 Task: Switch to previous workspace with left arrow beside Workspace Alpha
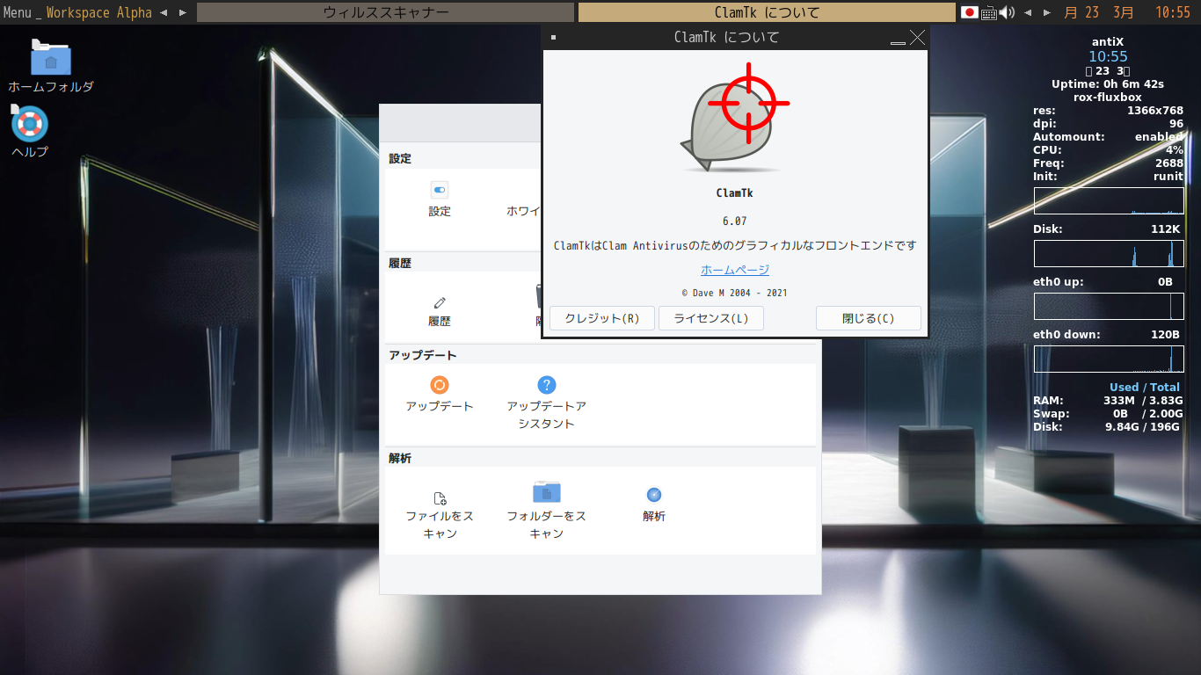coord(164,12)
